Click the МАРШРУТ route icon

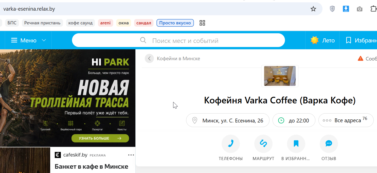tap(263, 144)
